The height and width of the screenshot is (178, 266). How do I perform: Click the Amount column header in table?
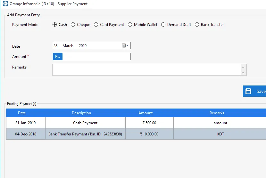pos(145,113)
